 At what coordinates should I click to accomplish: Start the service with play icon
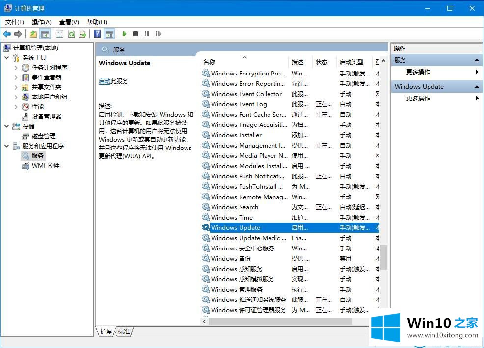(x=124, y=34)
